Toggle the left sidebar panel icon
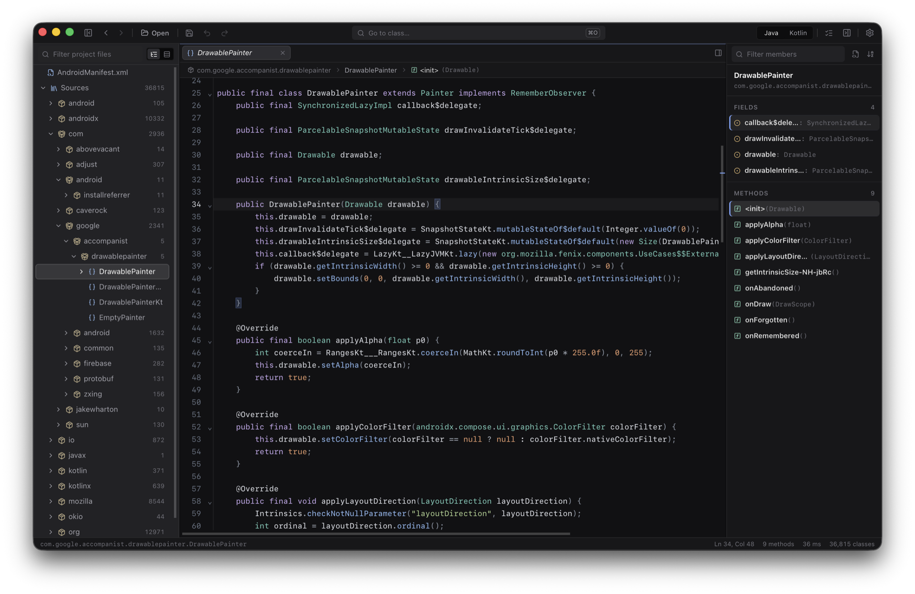This screenshot has width=915, height=594. [88, 33]
